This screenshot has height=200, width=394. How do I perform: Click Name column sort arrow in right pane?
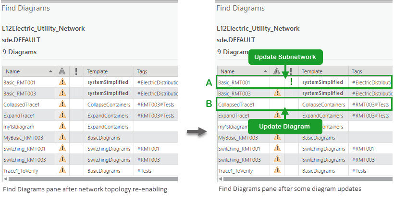coord(266,71)
